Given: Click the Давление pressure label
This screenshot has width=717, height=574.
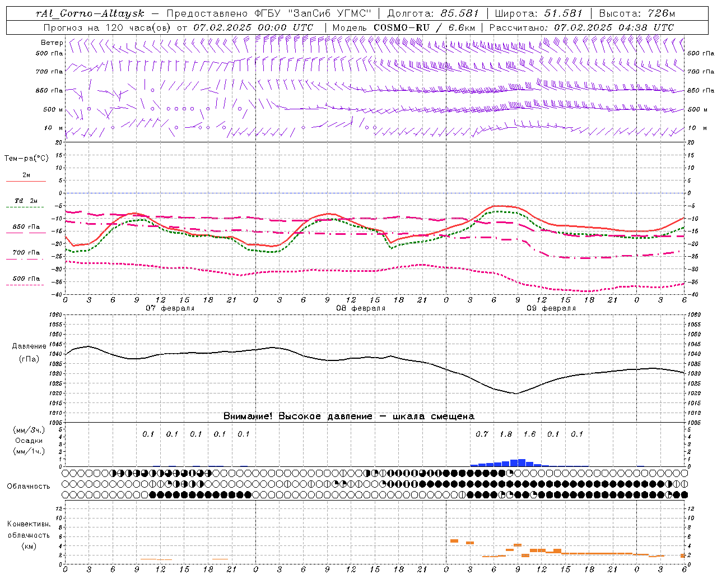Looking at the screenshot, I should click(x=29, y=346).
